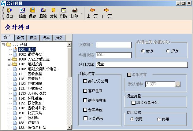
Task: Click the tree scrollbar down arrow
Action: pyautogui.click(x=69, y=127)
